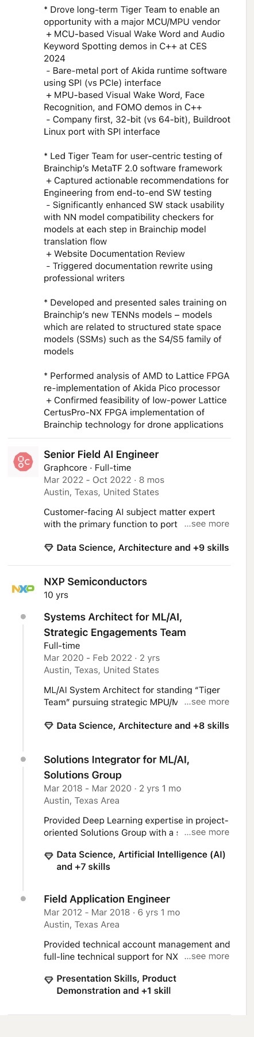The width and height of the screenshot is (254, 1037).
Task: Expand "see more" under Systems Architect description
Action: pos(207,702)
